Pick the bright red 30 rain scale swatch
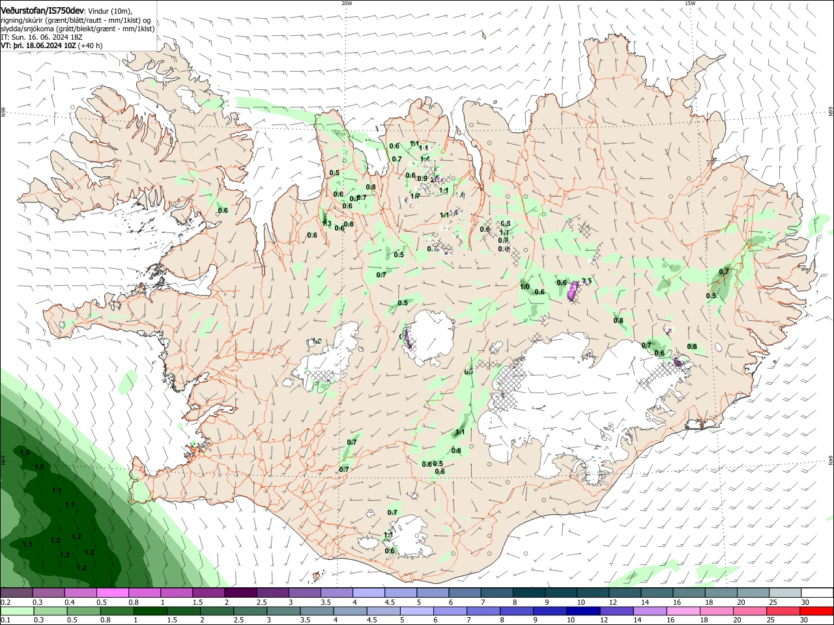This screenshot has height=625, width=834. point(816,611)
